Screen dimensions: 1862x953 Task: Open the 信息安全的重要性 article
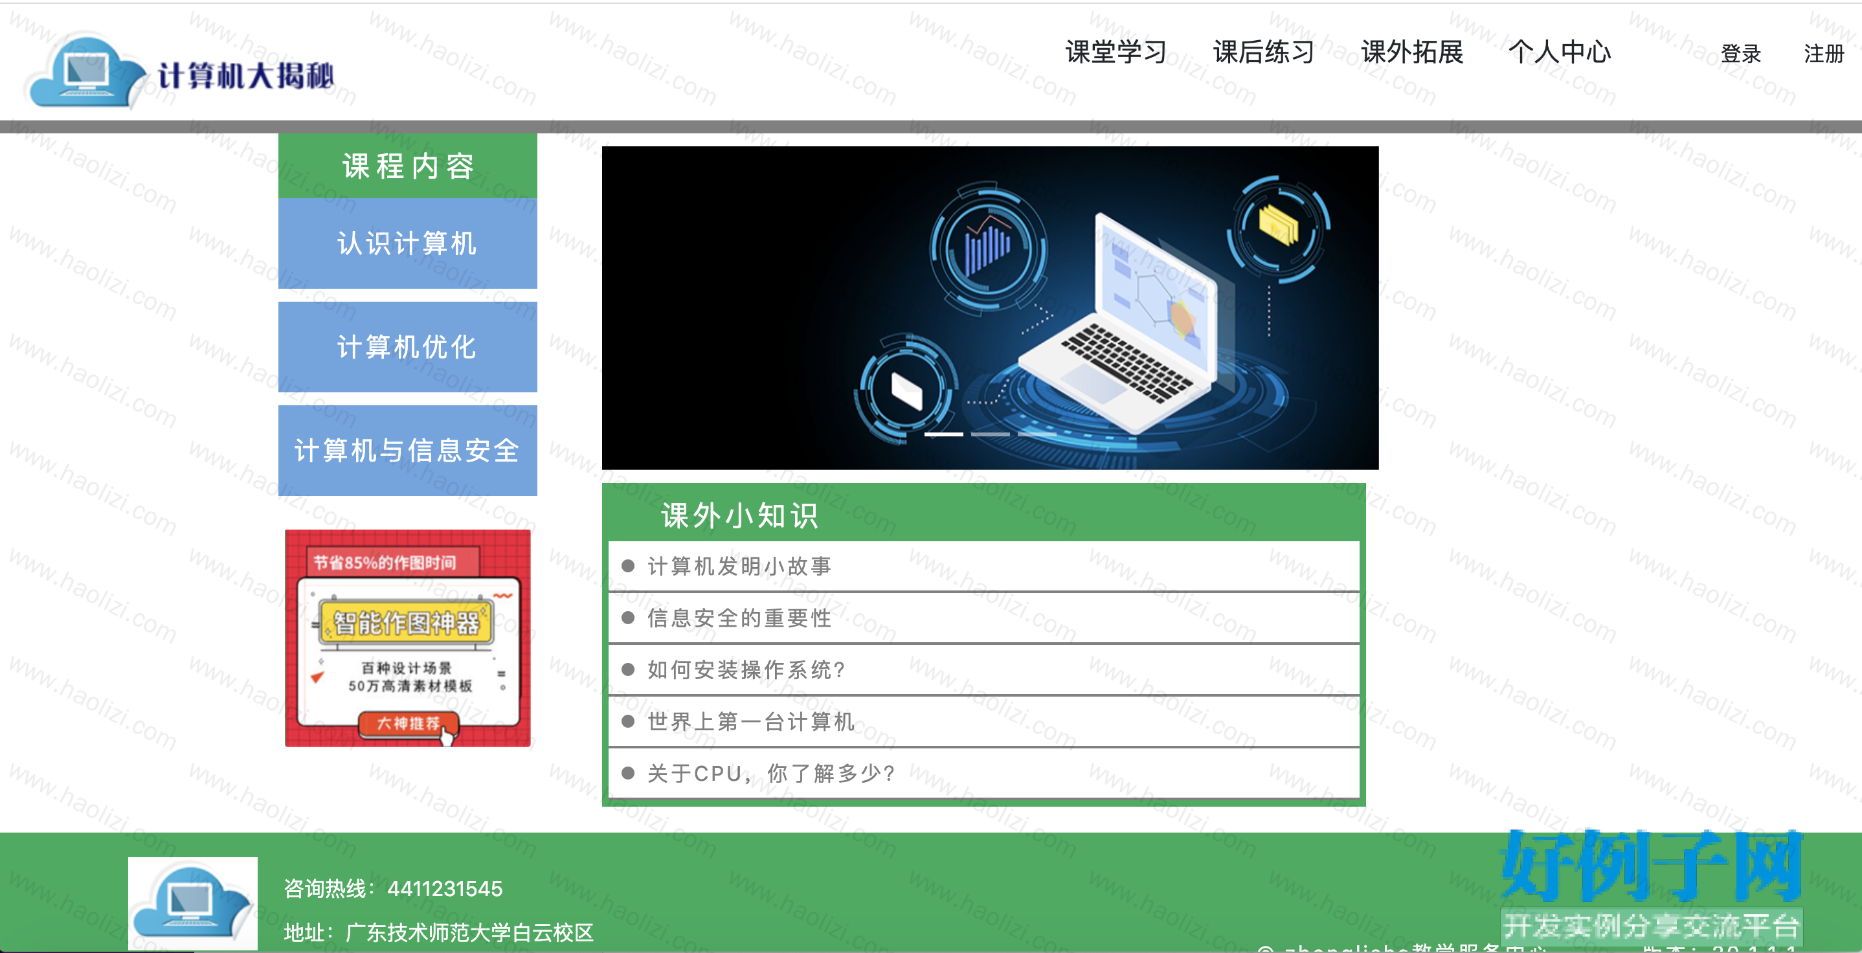click(984, 618)
